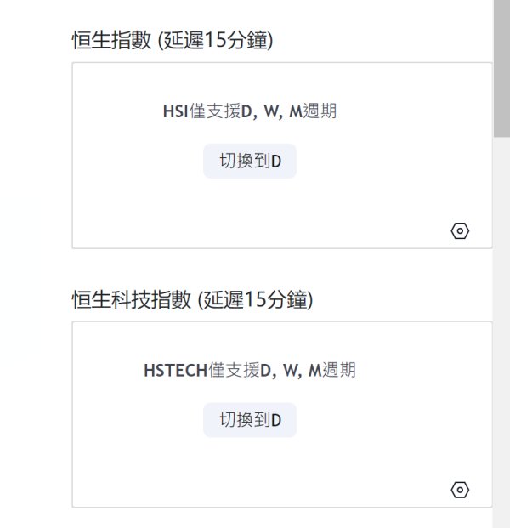Click 延遲15分鐘 text beside 恒生指數
This screenshot has height=528, width=510.
coord(215,40)
